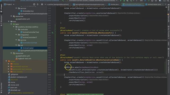Open Search Everywhere with the magnifier icon
Image resolution: width=170 pixels, height=95 pixels.
[168, 1]
